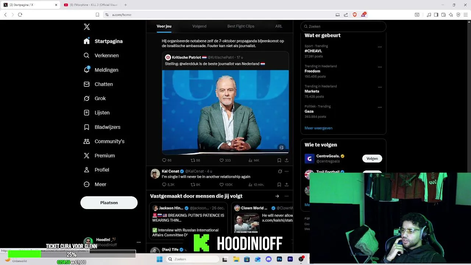
Task: Click the CentreGoals avatar
Action: (x=309, y=159)
